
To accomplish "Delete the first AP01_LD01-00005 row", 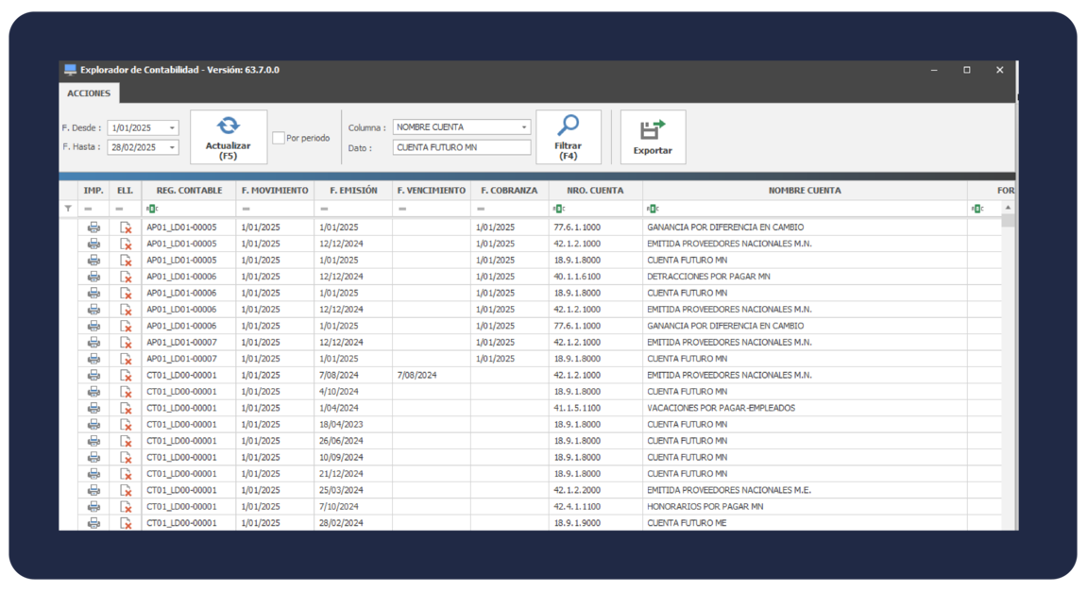I will click(126, 228).
